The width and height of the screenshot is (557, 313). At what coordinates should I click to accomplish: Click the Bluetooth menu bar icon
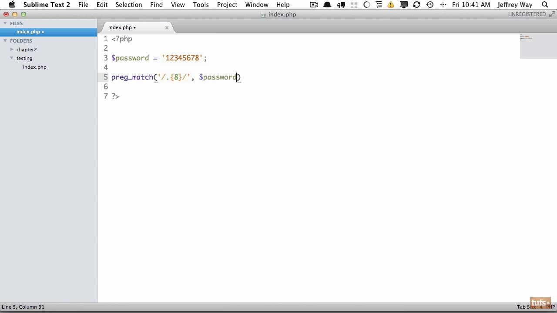(443, 5)
